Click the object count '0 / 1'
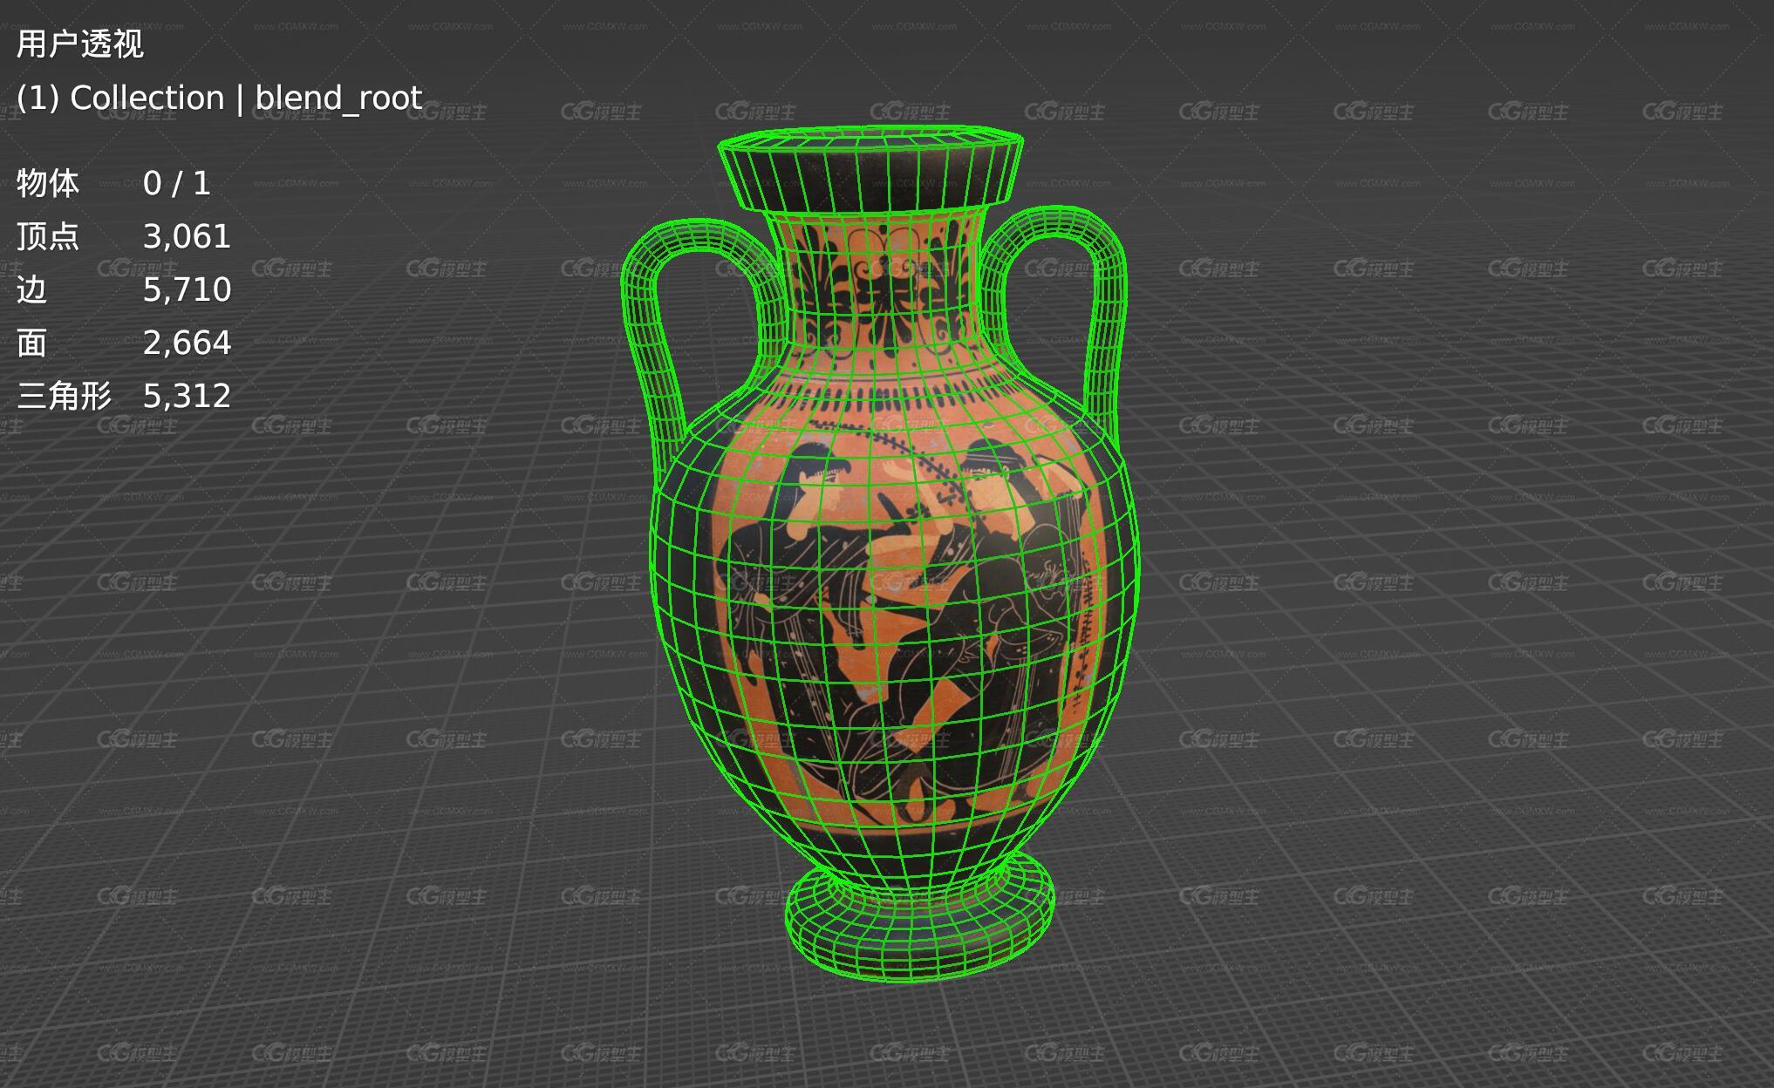The width and height of the screenshot is (1774, 1088). coord(177,183)
